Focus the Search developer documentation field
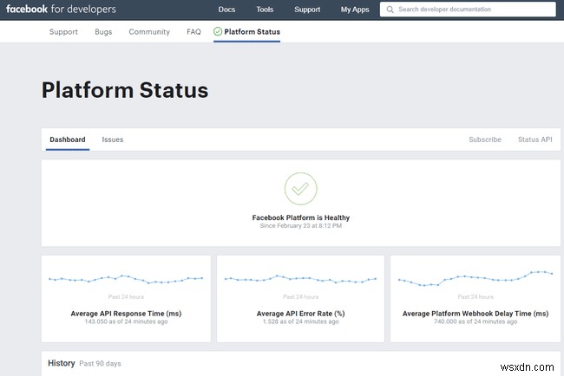The image size is (564, 376). coord(468,10)
